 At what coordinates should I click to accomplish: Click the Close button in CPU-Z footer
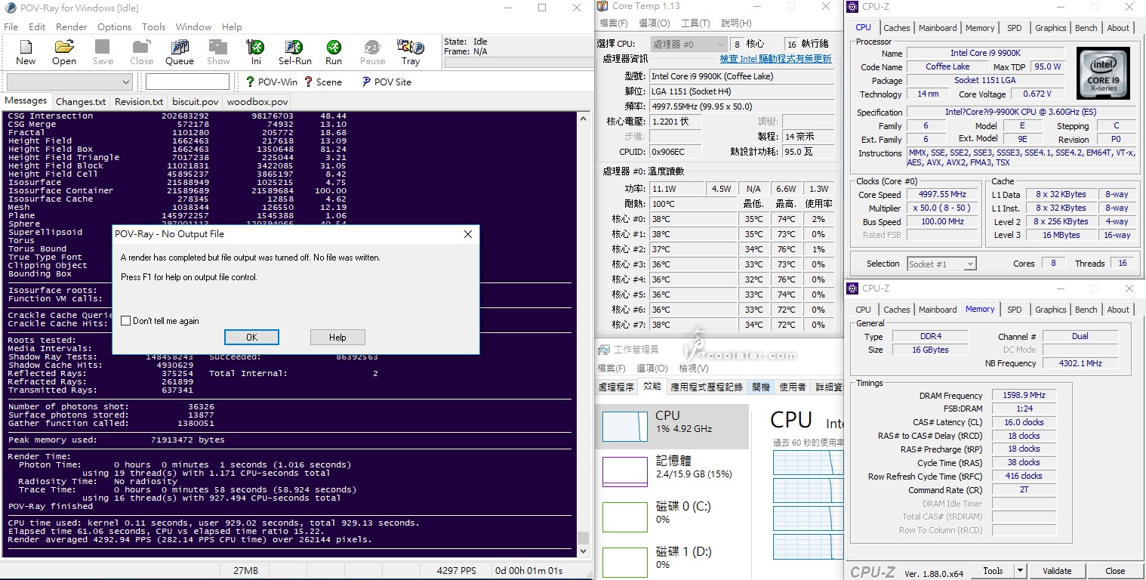[1115, 571]
